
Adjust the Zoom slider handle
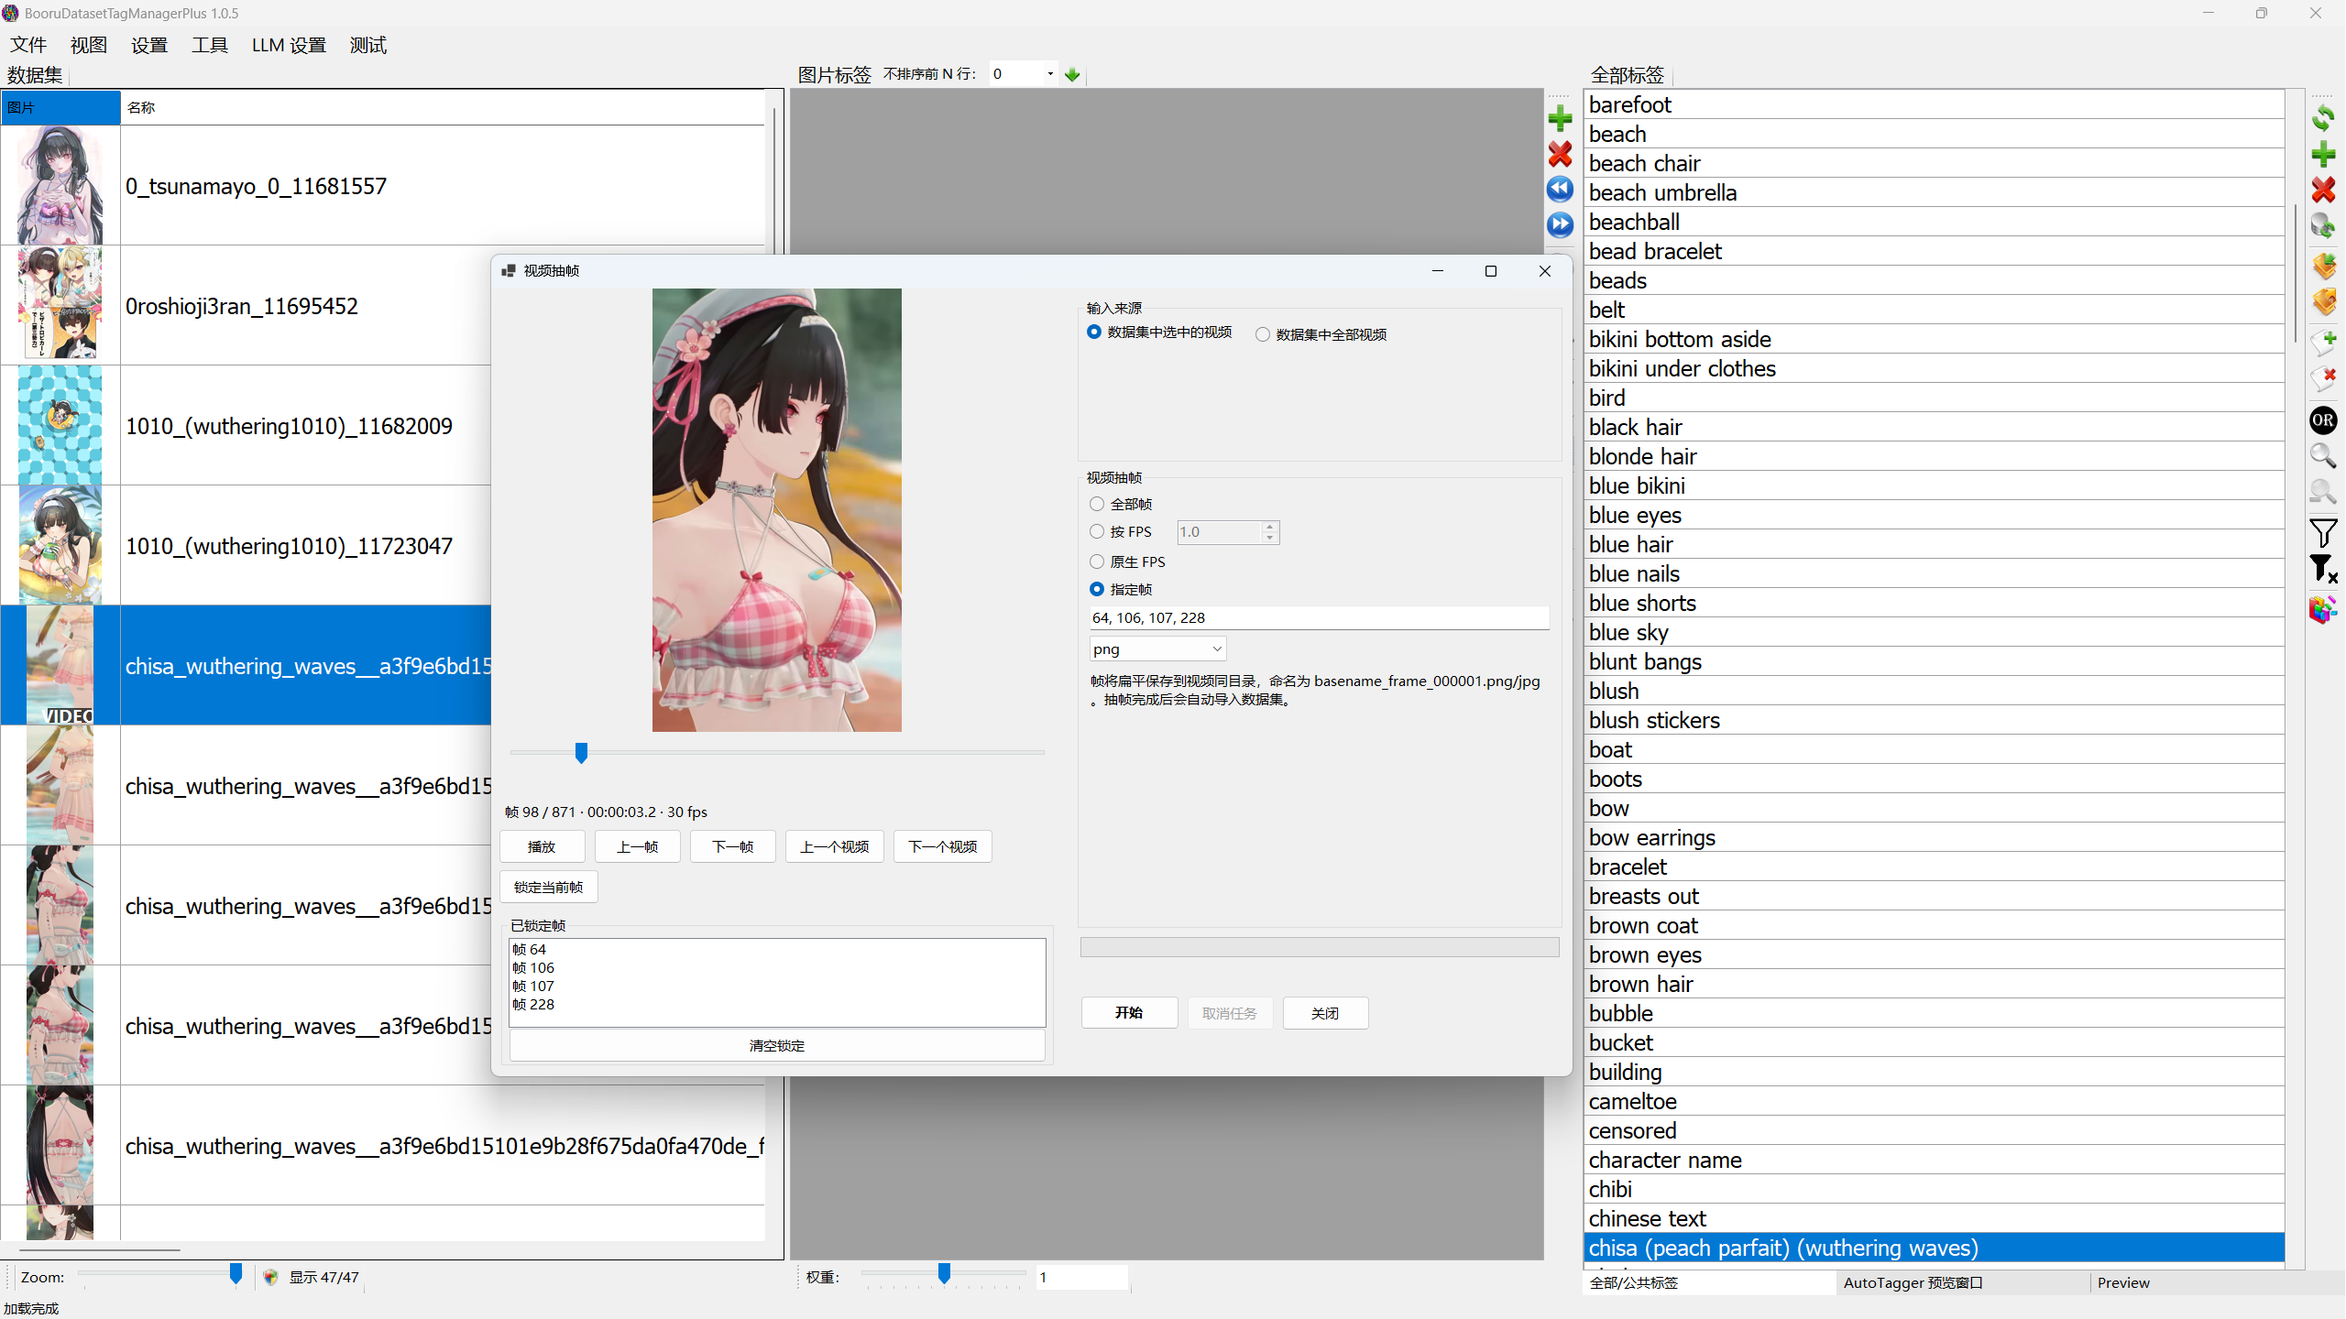click(236, 1274)
